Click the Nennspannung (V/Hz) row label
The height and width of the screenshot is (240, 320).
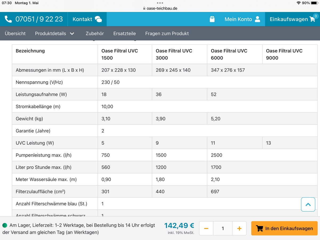coord(39,82)
